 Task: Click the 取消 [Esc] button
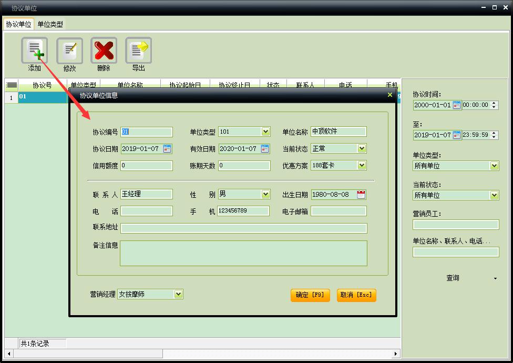coord(356,295)
